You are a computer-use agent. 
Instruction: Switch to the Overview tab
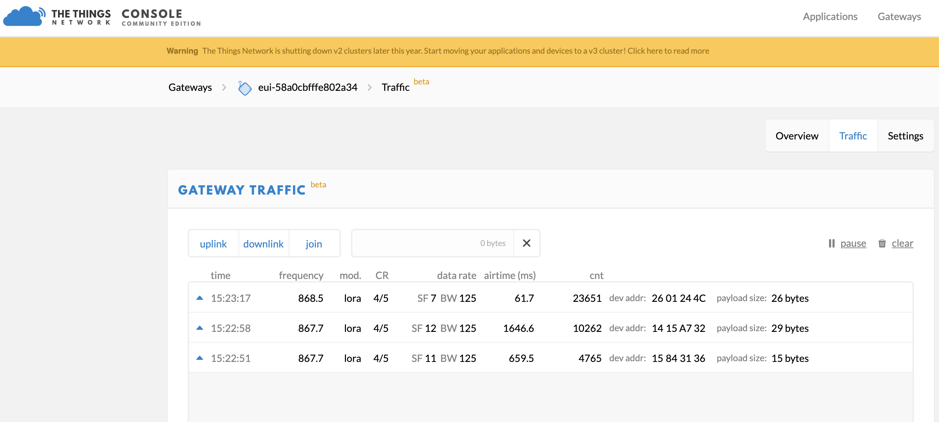point(796,136)
